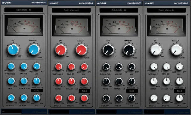Click the blue ATTACK knob
191x115 pixels.
point(24,81)
